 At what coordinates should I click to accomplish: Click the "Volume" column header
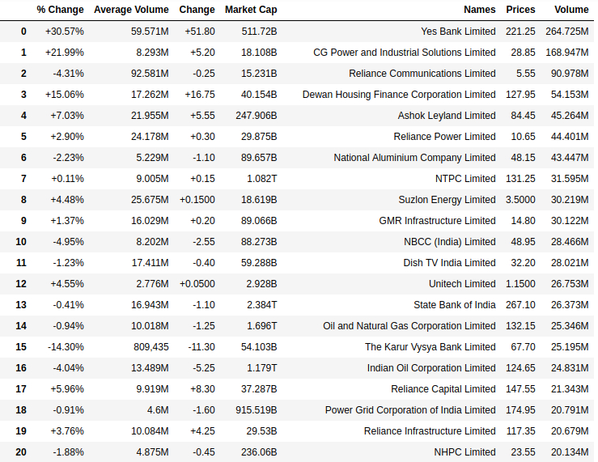(x=571, y=10)
